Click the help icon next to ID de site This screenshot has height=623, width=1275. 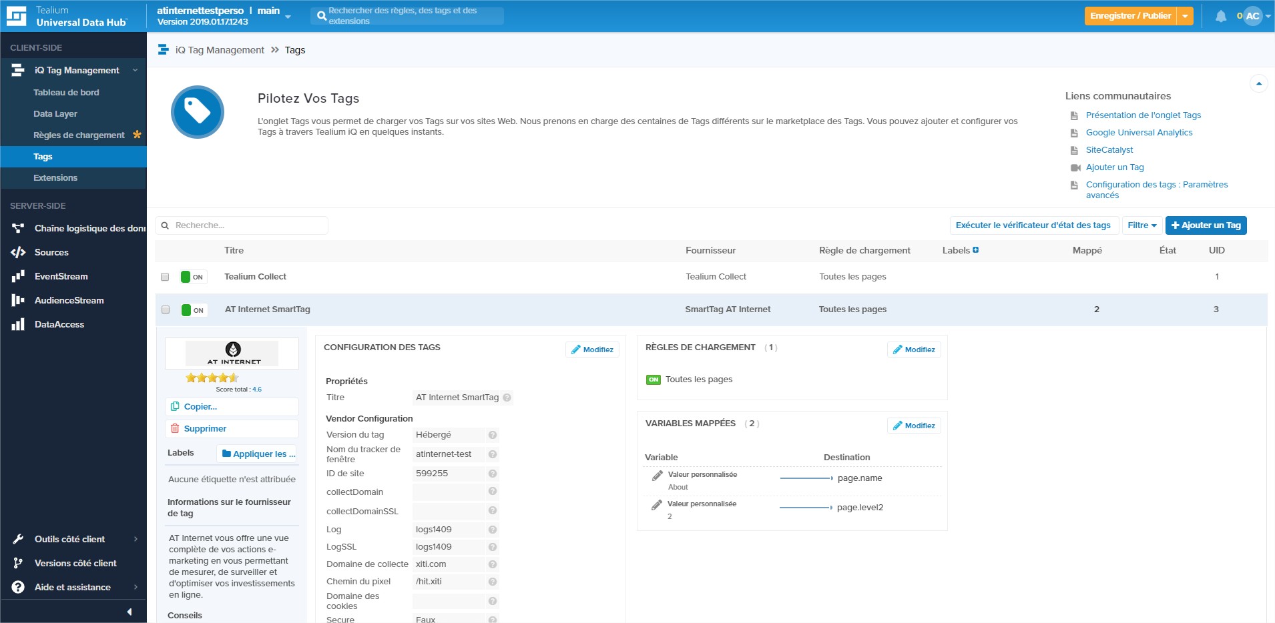(492, 474)
